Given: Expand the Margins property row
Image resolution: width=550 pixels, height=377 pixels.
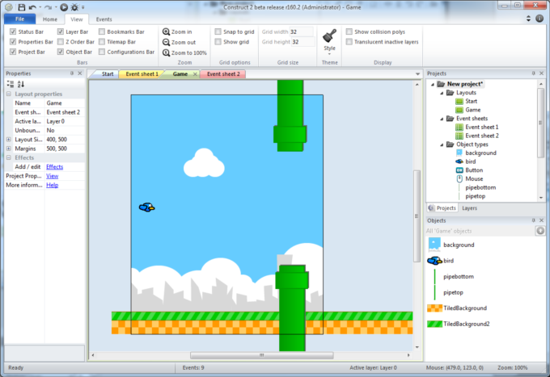Looking at the screenshot, I should pos(9,149).
